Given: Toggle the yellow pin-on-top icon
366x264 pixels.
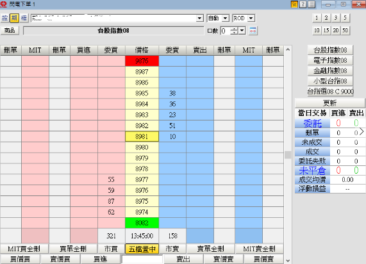Looking at the screenshot, I should click(294, 4).
